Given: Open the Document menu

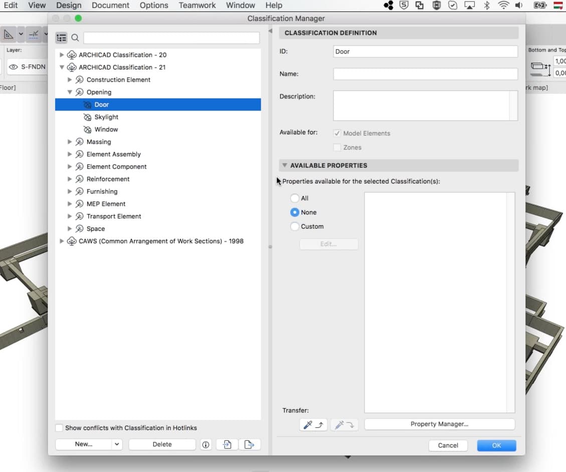Looking at the screenshot, I should click(110, 6).
